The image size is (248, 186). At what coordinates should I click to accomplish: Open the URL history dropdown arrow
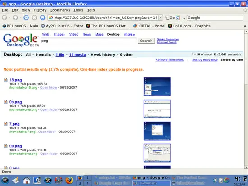pos(161,18)
